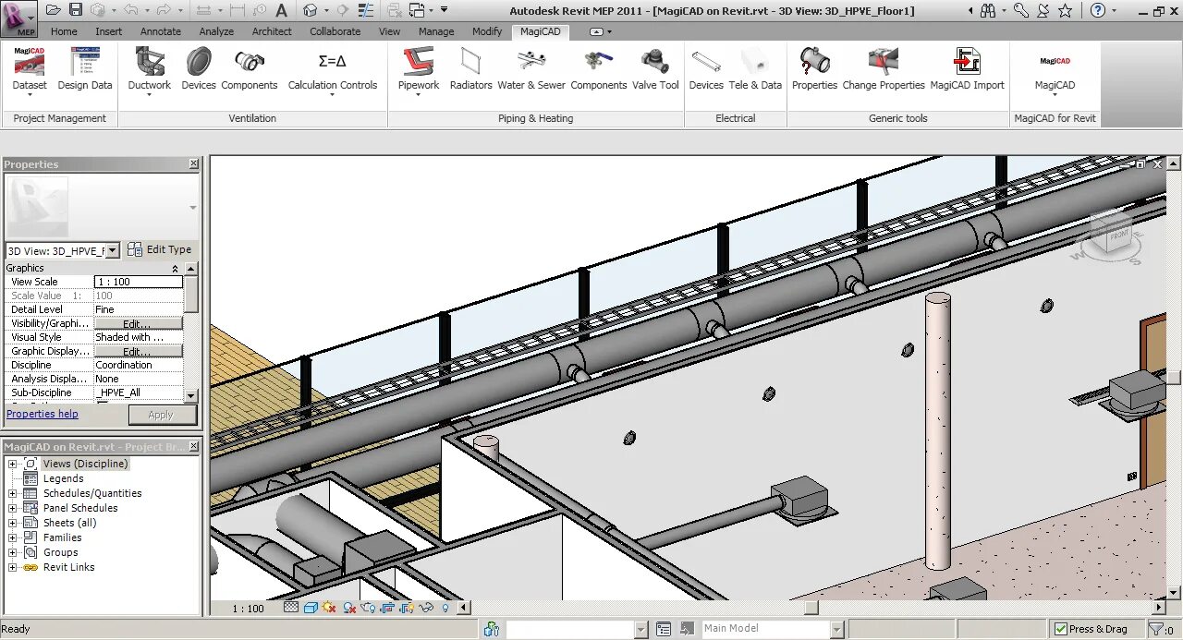Expand the Views (Discipline) tree node
This screenshot has height=640, width=1183.
pyautogui.click(x=12, y=464)
